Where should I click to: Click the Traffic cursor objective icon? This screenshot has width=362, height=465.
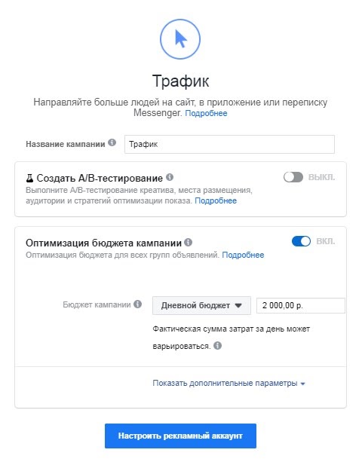180,39
